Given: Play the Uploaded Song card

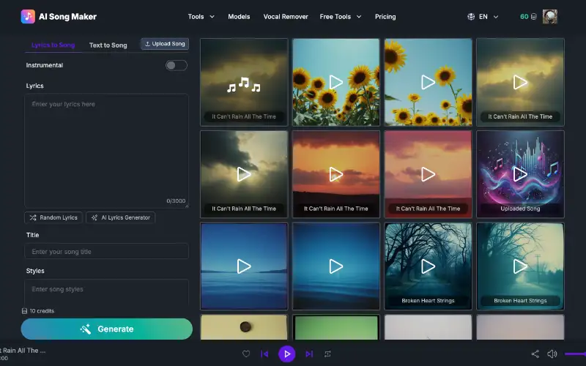Looking at the screenshot, I should (520, 174).
